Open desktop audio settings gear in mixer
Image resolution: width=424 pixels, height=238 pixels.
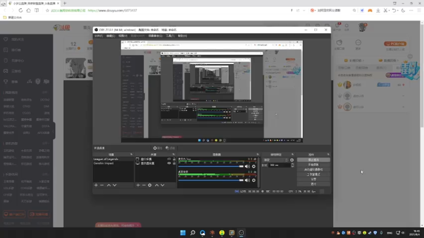(254, 180)
